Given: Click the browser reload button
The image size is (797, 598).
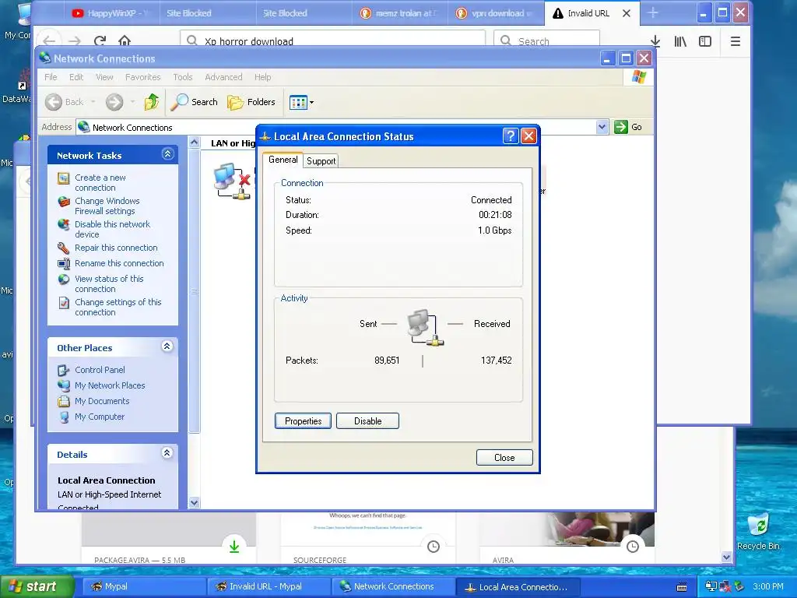Looking at the screenshot, I should pyautogui.click(x=100, y=41).
